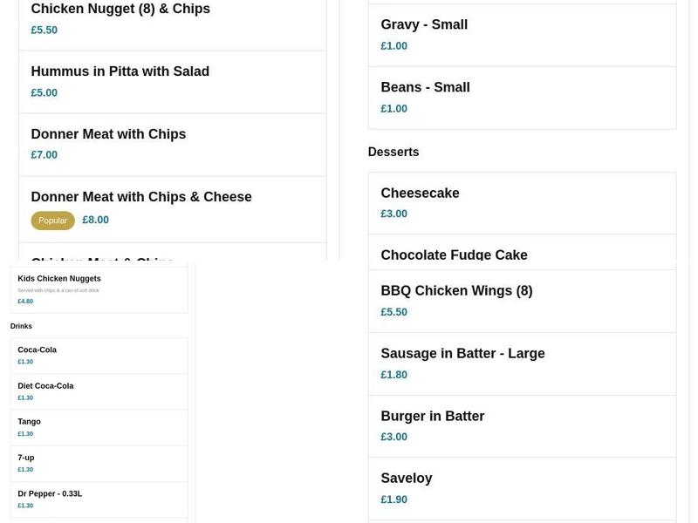This screenshot has height=523, width=698.
Task: Choose Beans - Small
Action: click(425, 86)
